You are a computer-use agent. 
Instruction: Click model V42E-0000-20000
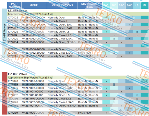(x=33, y=49)
